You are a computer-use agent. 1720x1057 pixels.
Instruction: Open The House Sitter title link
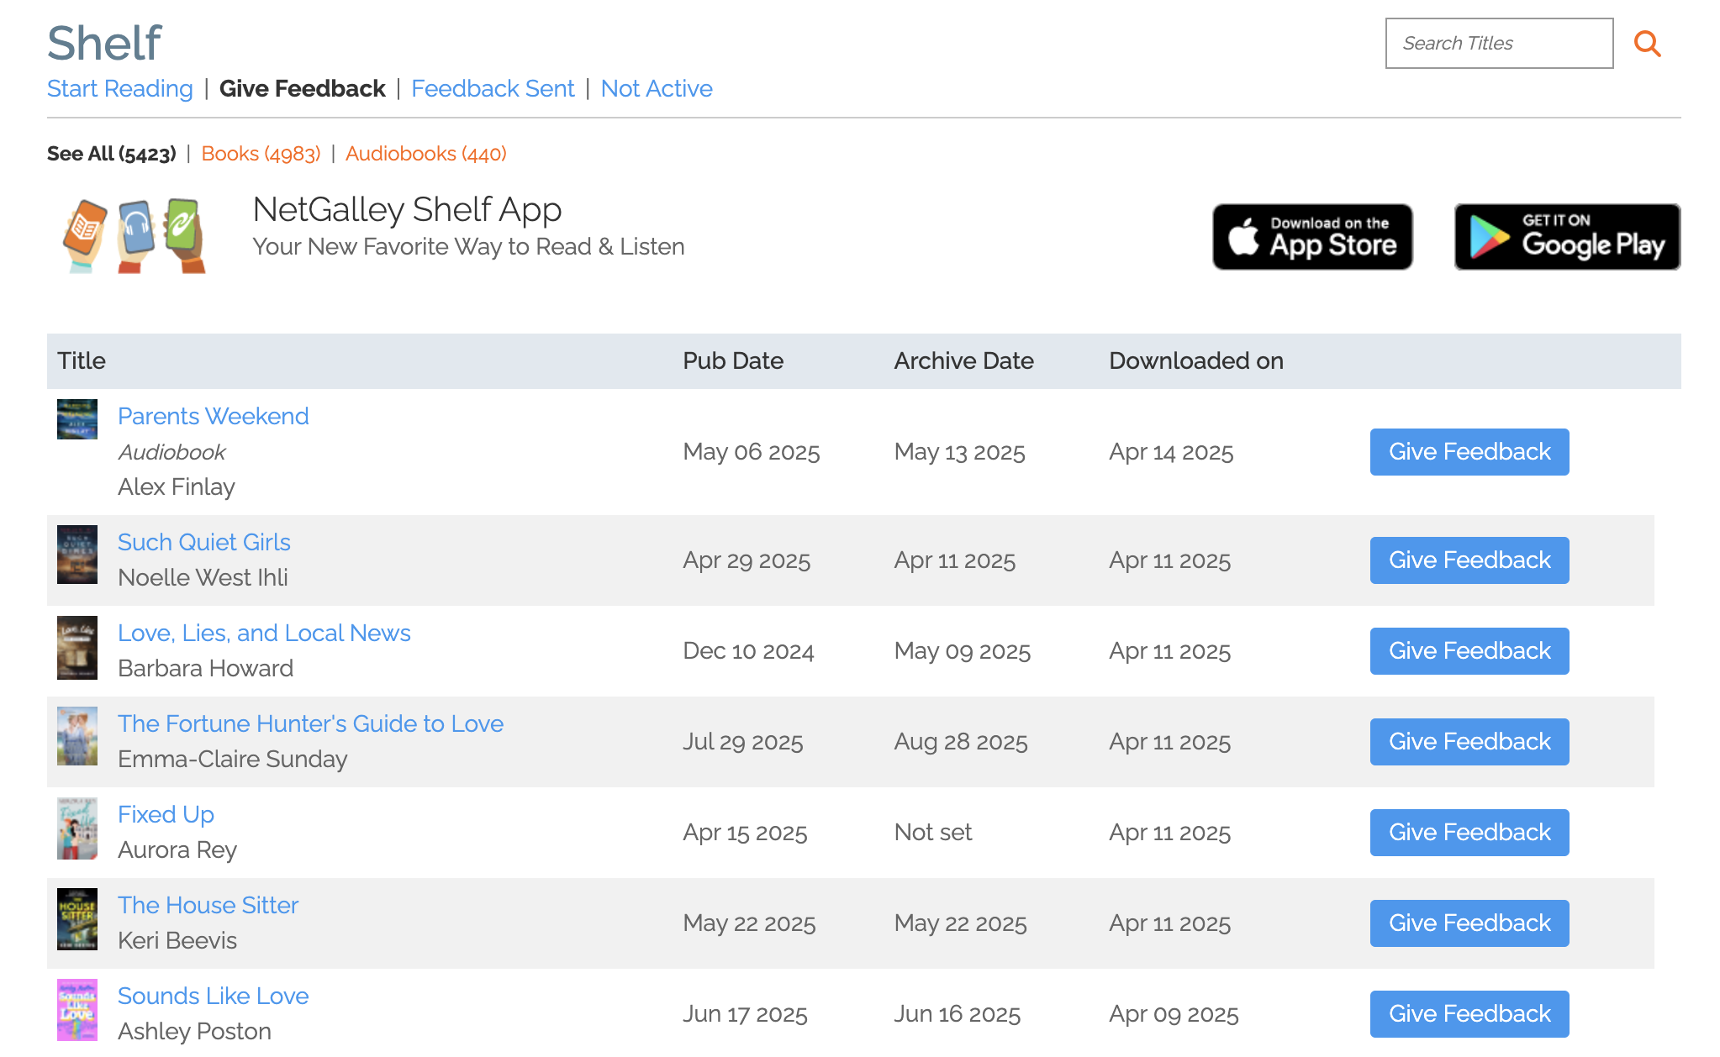(x=208, y=905)
